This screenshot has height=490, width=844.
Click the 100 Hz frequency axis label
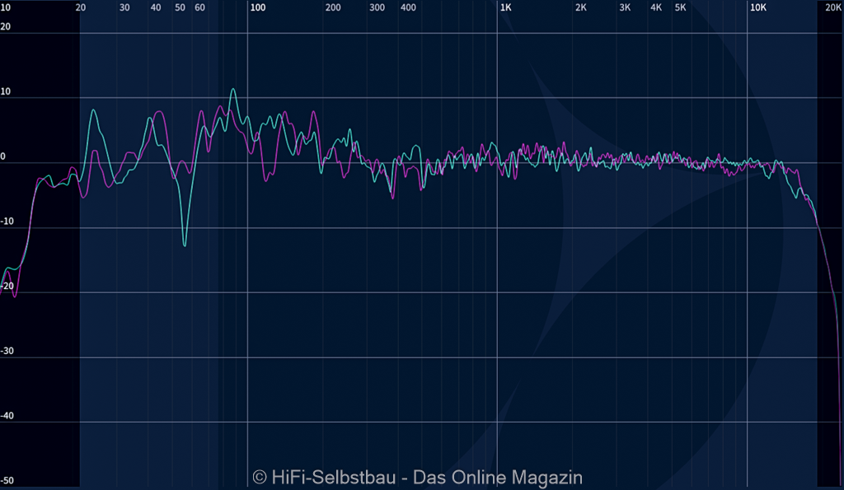point(257,7)
